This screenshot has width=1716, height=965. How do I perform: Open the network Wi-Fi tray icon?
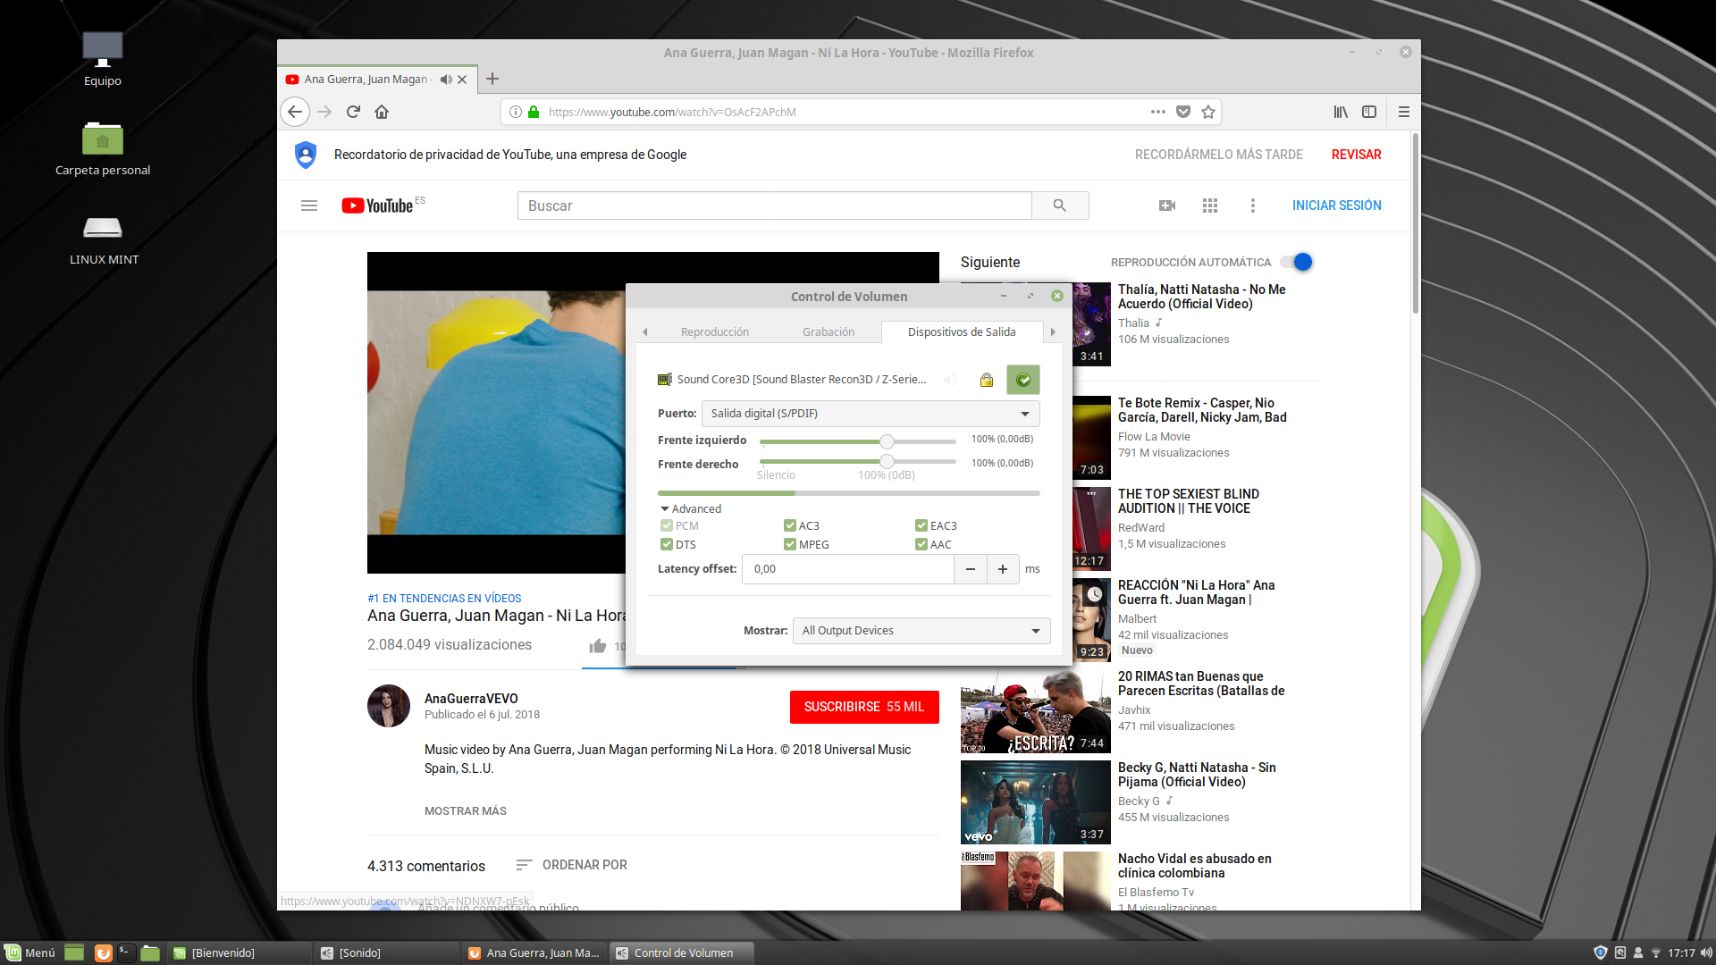point(1655,952)
